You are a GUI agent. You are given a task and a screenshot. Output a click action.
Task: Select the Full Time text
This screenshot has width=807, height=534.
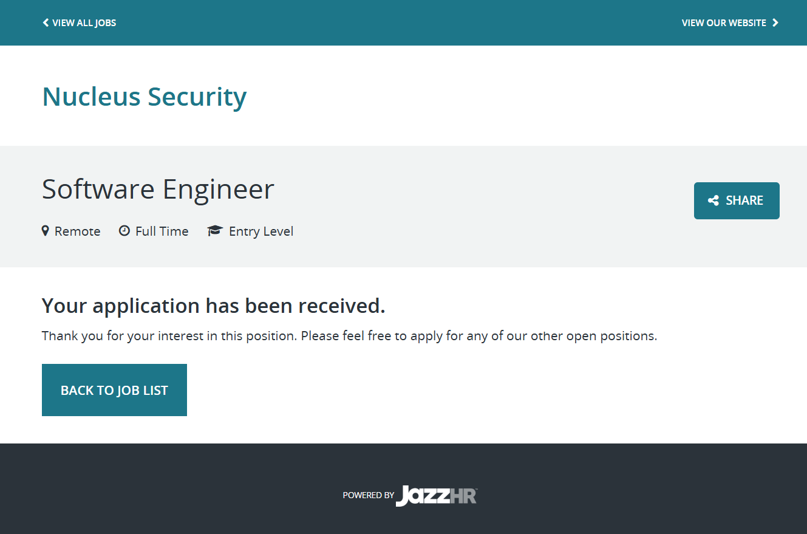(x=162, y=231)
